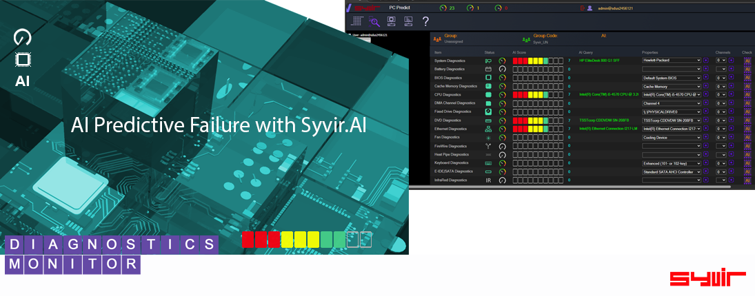This screenshot has height=296, width=755.
Task: Click the large AI score bar on banner
Action: [x=307, y=240]
